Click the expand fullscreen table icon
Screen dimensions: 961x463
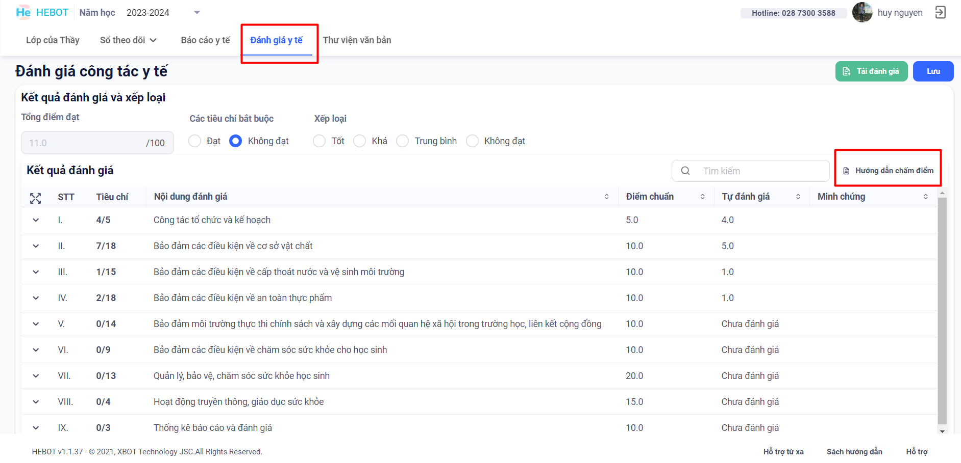(35, 198)
